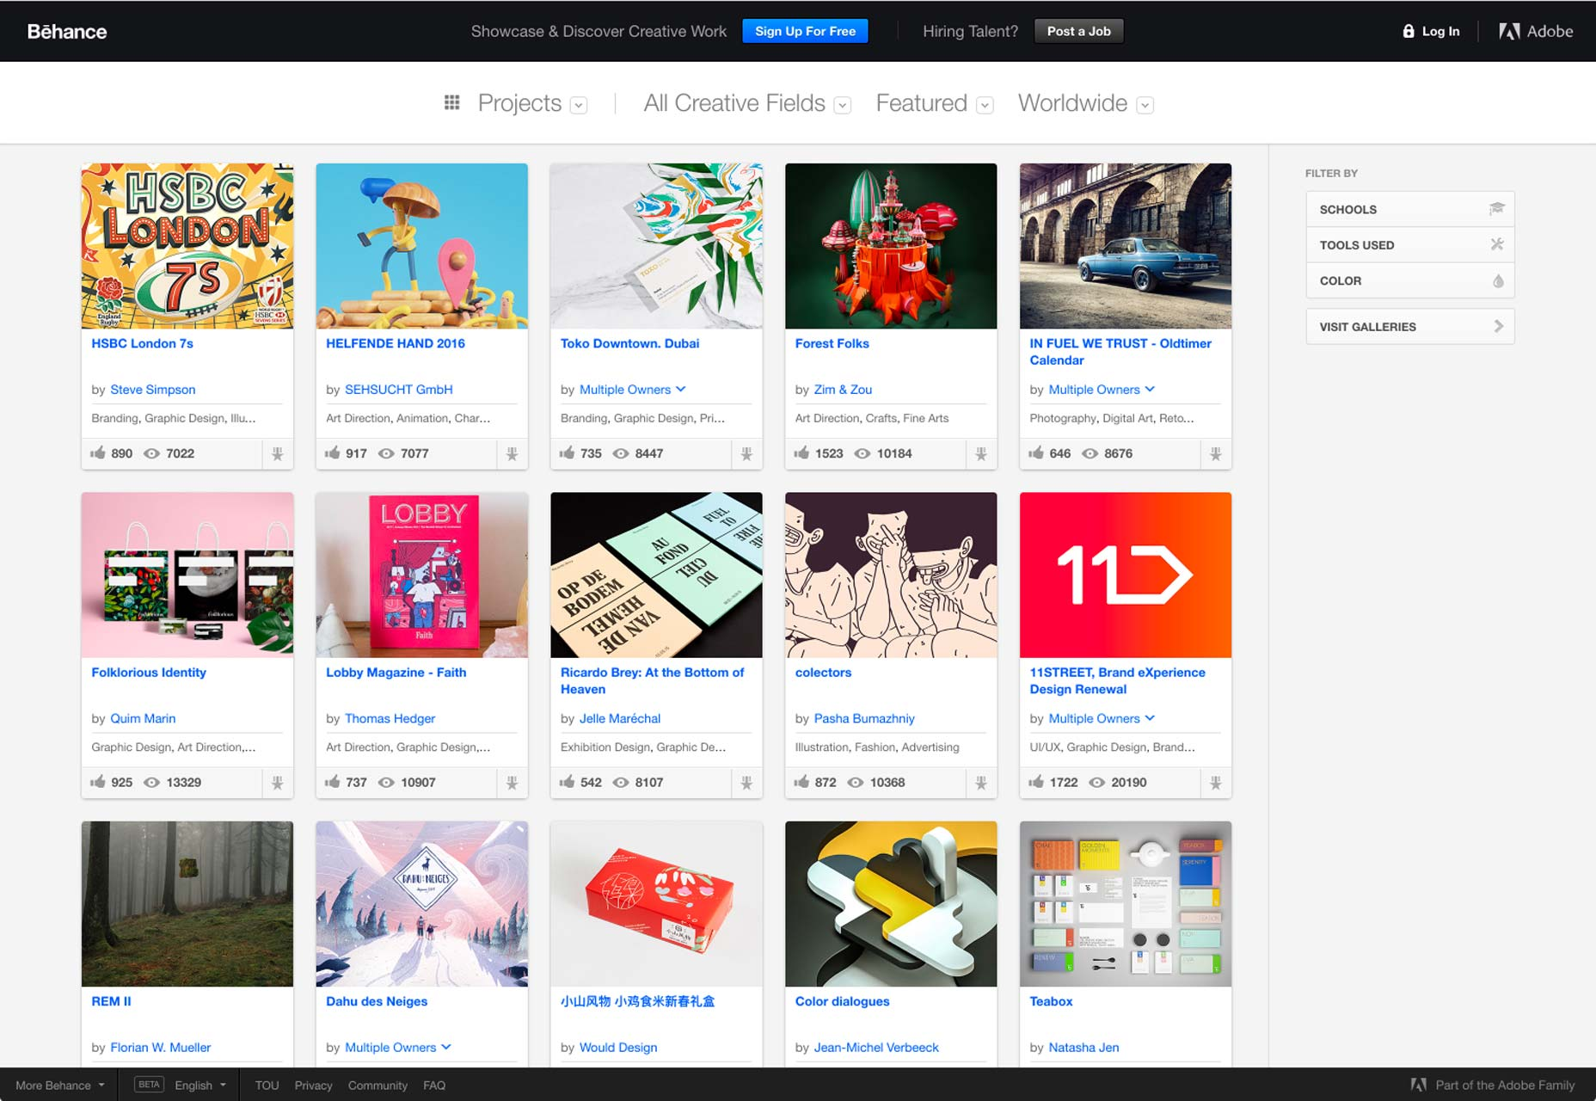Open the Community footer link
1596x1101 pixels.
[378, 1086]
